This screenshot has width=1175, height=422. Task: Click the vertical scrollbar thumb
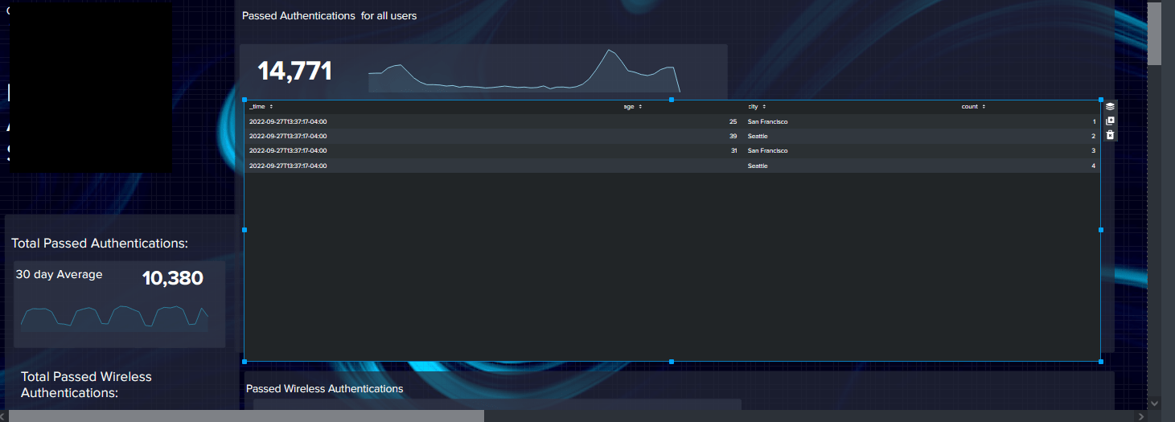point(1154,34)
